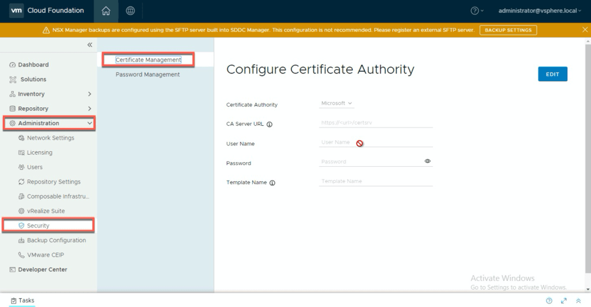The width and height of the screenshot is (591, 307).
Task: Click the globe icon in top bar
Action: [130, 10]
